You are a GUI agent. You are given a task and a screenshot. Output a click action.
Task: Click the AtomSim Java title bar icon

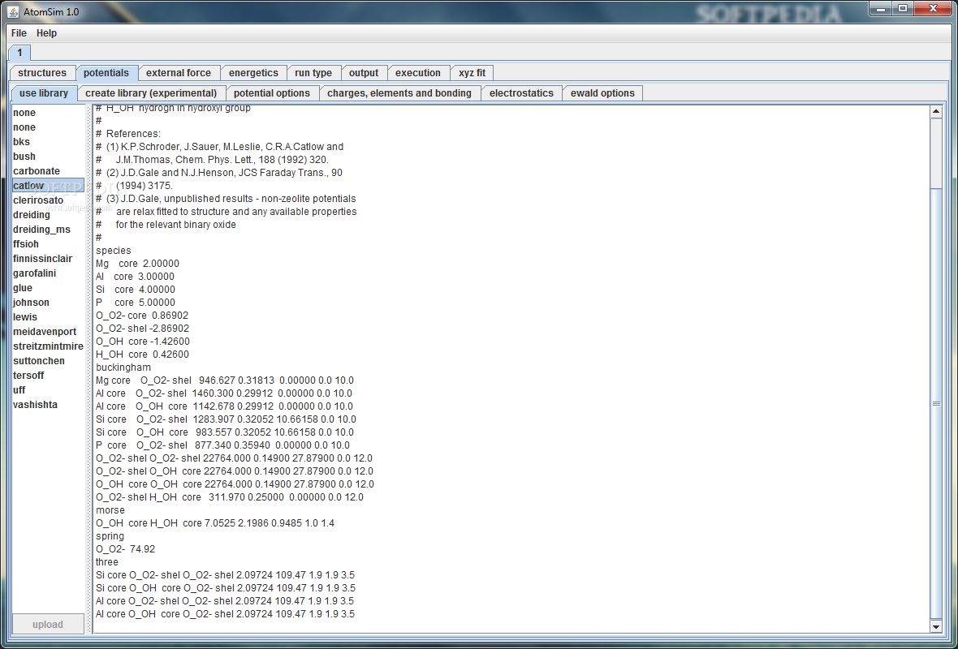(x=13, y=11)
